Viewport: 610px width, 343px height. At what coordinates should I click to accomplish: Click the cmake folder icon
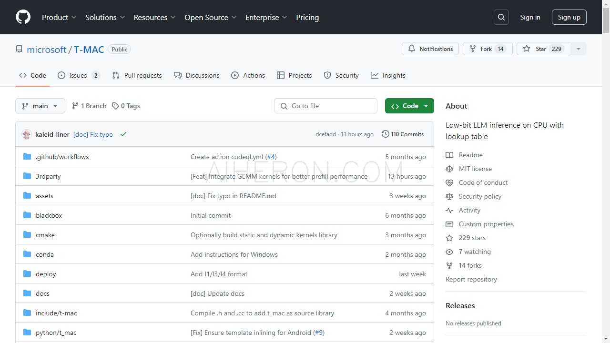coord(27,235)
